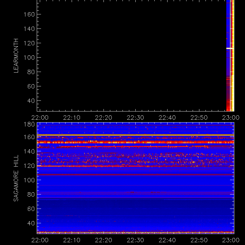The image size is (245, 245).
Task: Click the yellow band near 163 in Sagamore Hill
Action: 135,135
